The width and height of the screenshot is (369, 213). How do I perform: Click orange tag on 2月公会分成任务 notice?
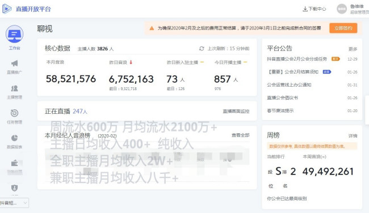336,59
